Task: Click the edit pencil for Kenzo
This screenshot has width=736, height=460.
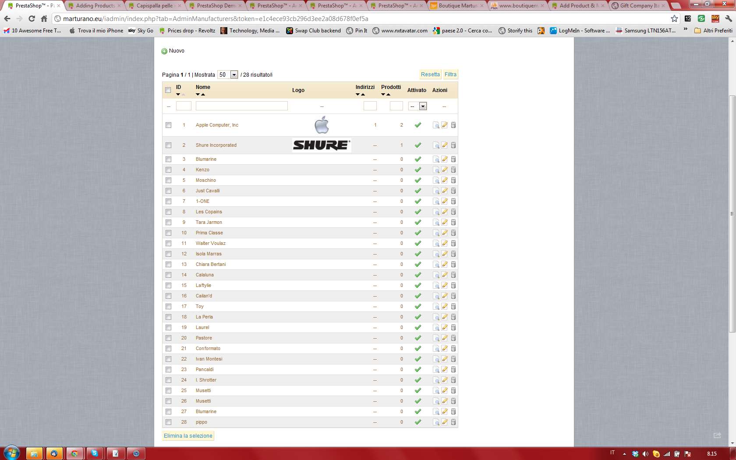Action: (x=445, y=170)
